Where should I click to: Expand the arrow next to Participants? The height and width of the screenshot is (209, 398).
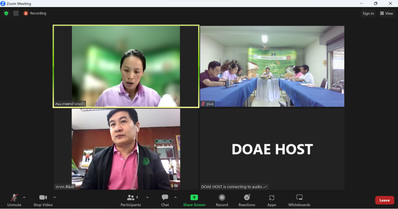pyautogui.click(x=147, y=197)
